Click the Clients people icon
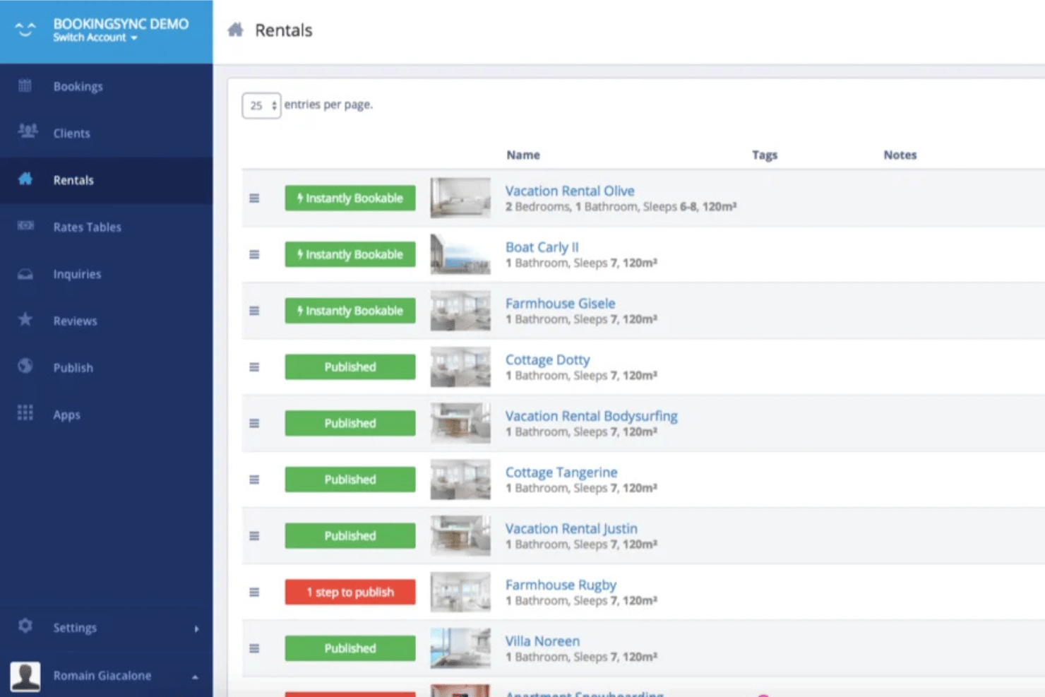1045x697 pixels. click(28, 131)
